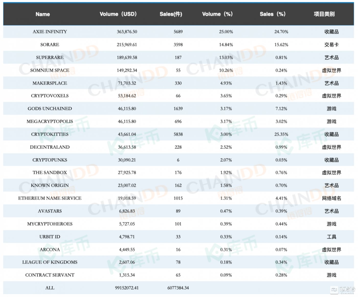Click the 工具 category in URBIT ID row
The height and width of the screenshot is (297, 358).
coord(332,237)
